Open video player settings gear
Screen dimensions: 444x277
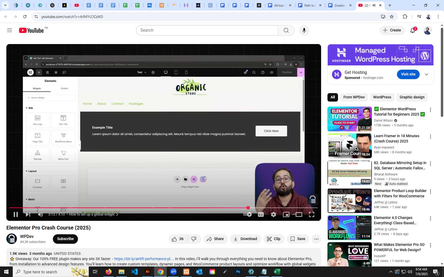tap(274, 214)
